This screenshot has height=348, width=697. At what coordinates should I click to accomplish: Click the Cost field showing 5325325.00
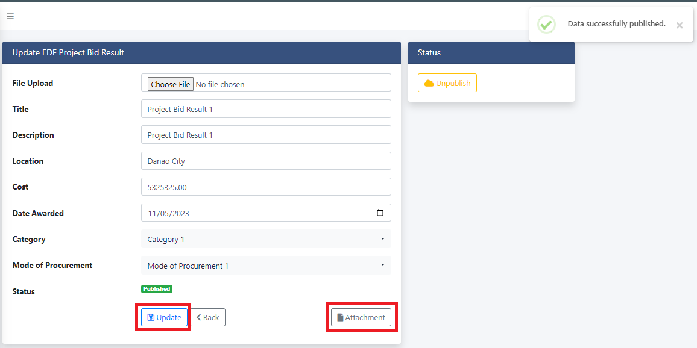click(x=266, y=187)
